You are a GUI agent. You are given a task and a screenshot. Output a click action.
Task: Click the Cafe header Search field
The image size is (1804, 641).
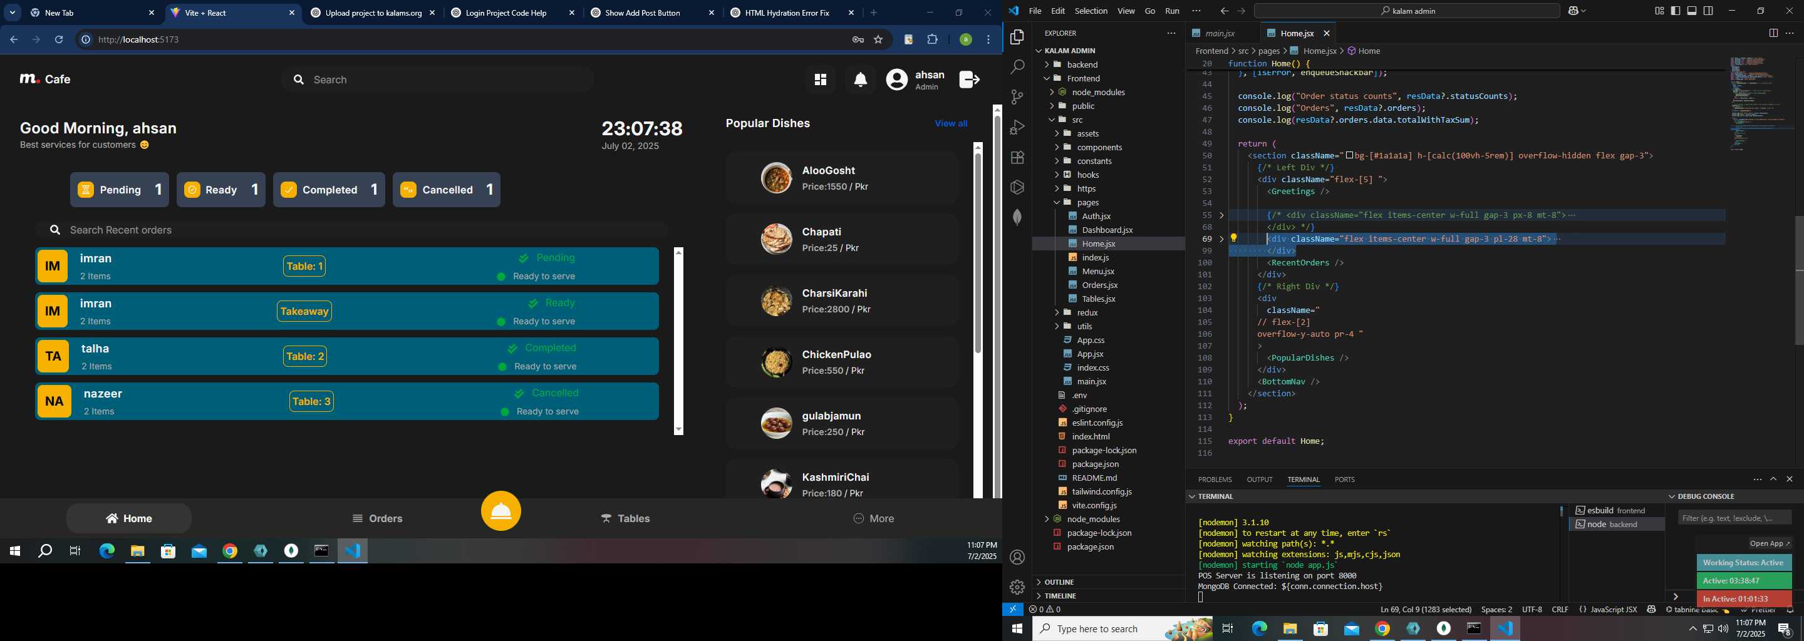[x=438, y=79]
